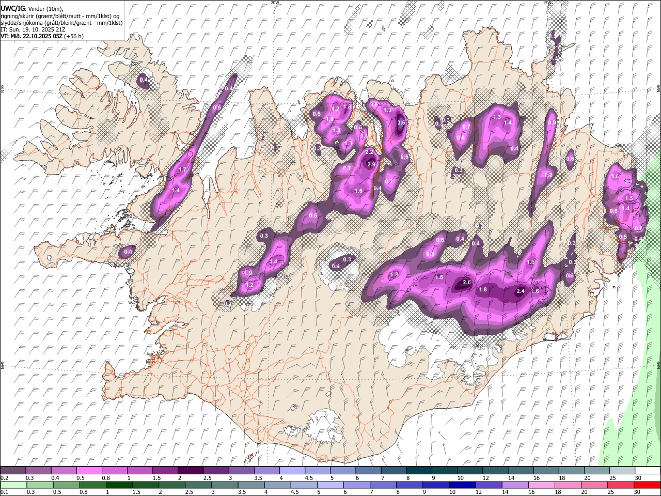Select the bright pink swatch between 0.5 and 0.8
The image size is (661, 496).
(x=89, y=470)
